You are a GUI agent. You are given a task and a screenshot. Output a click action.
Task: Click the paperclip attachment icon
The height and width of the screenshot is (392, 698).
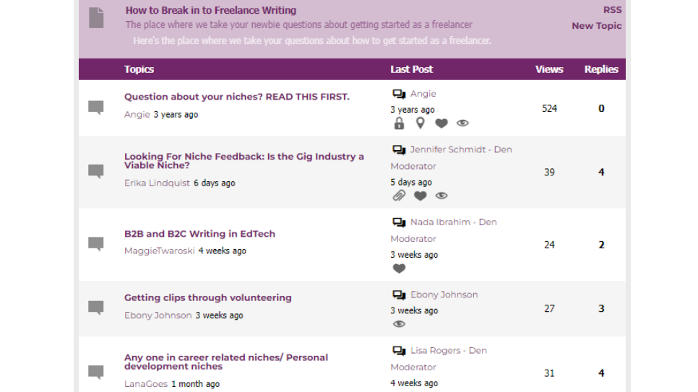pyautogui.click(x=399, y=196)
